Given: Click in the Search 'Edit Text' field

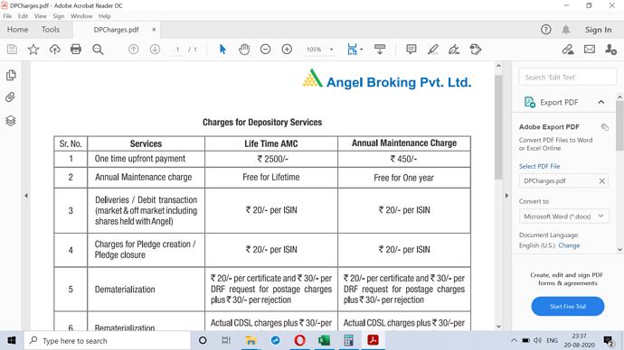Looking at the screenshot, I should [x=568, y=77].
